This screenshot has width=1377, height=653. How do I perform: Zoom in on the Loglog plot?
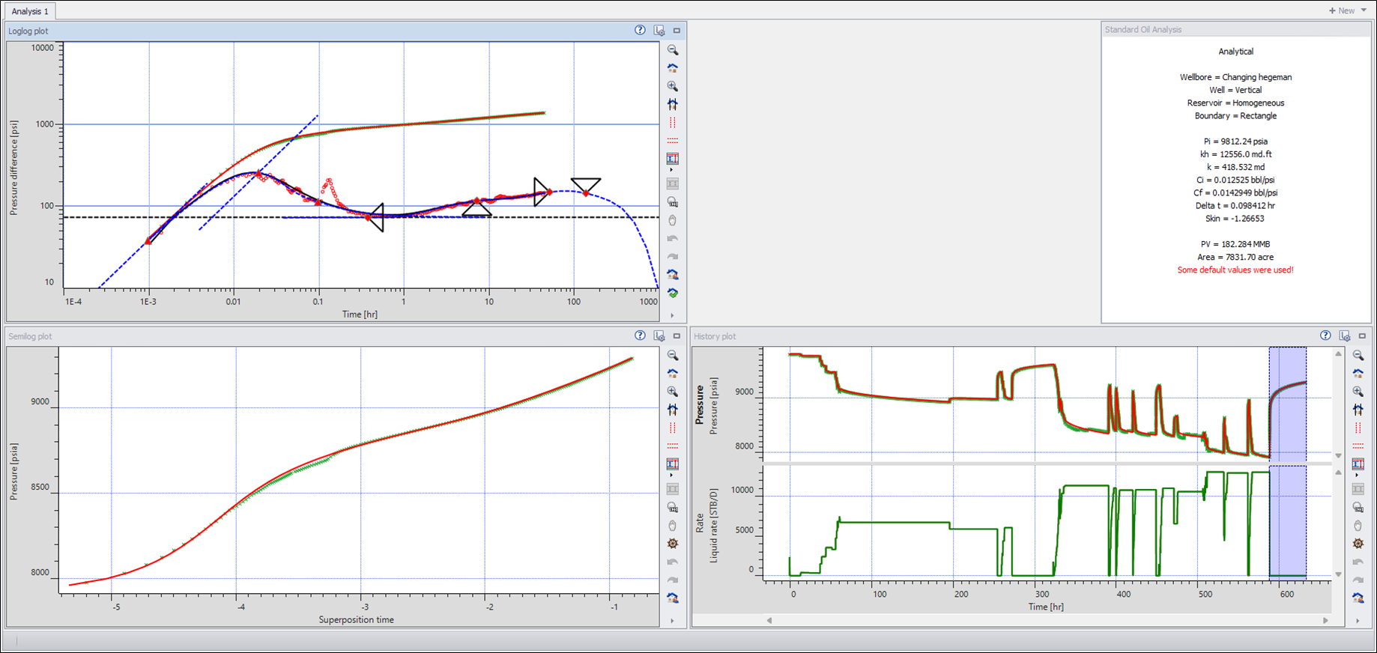673,86
